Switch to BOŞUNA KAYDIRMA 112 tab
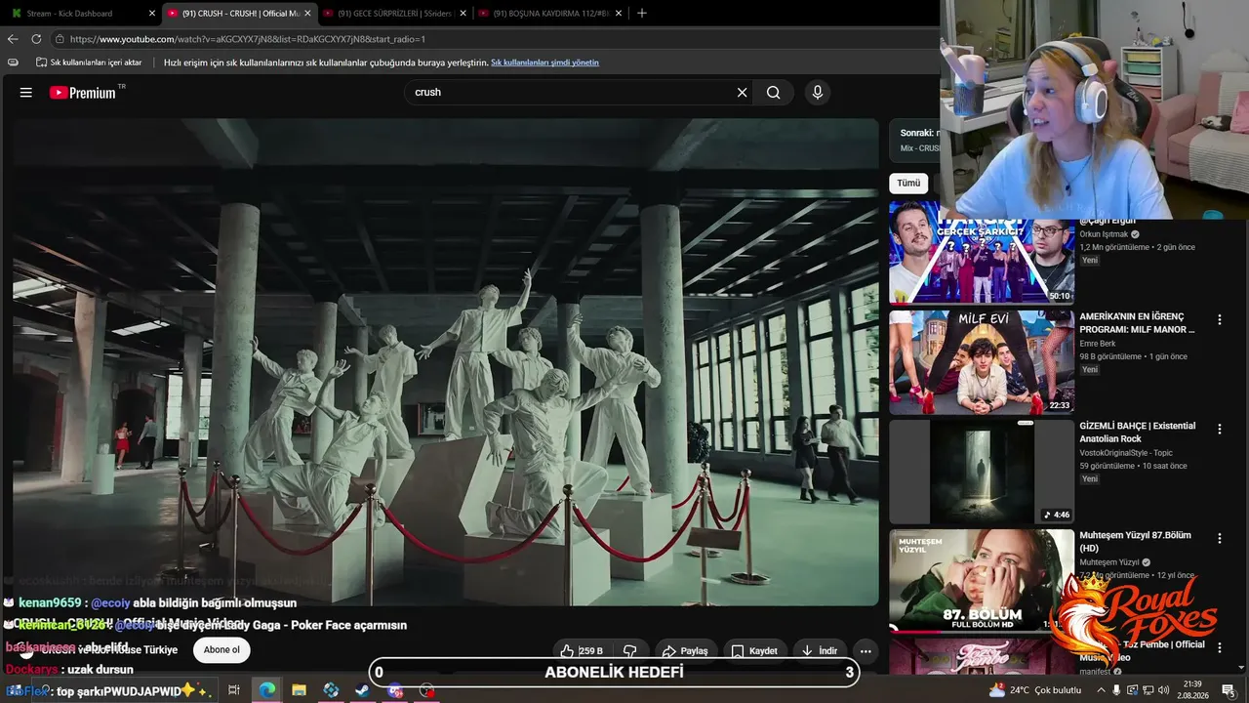 [x=550, y=14]
